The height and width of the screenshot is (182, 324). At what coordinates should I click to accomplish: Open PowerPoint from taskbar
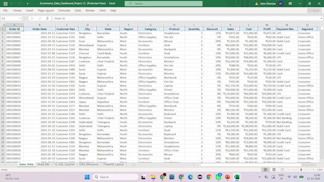coord(227,177)
